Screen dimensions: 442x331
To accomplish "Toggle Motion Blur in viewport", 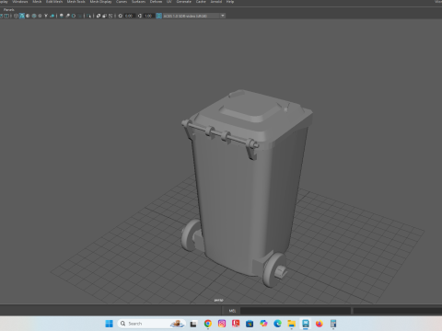I will click(x=67, y=16).
